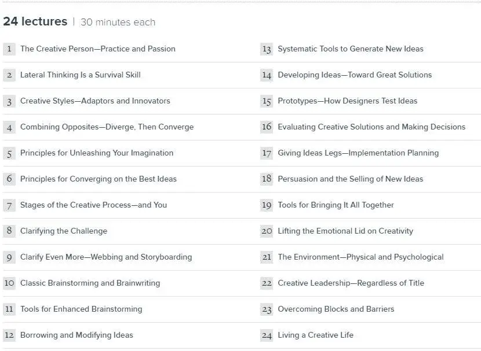The height and width of the screenshot is (351, 481).
Task: Click the number 16 lecture badge
Action: click(267, 127)
